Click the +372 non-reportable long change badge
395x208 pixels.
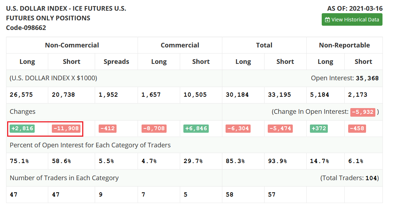tap(319, 128)
